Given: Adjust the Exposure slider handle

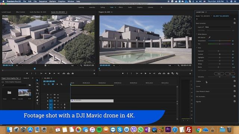Looking at the screenshot, I should point(218,51).
